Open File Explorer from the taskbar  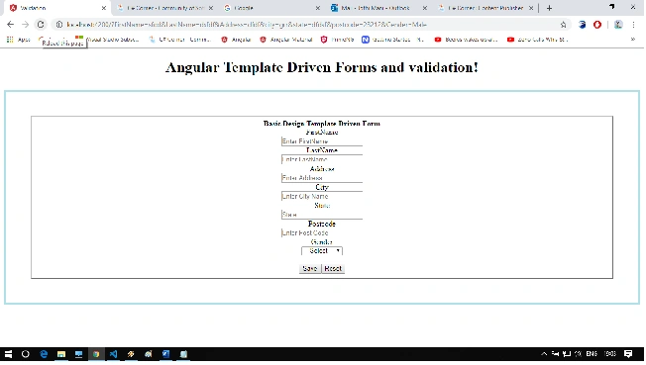point(61,354)
